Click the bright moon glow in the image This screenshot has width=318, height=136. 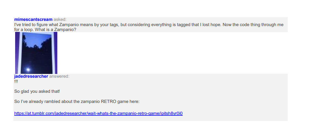pos(28,70)
